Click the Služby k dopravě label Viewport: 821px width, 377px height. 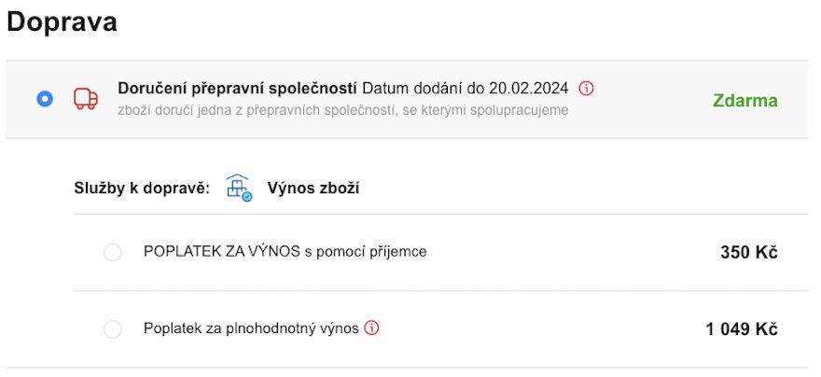coord(142,188)
